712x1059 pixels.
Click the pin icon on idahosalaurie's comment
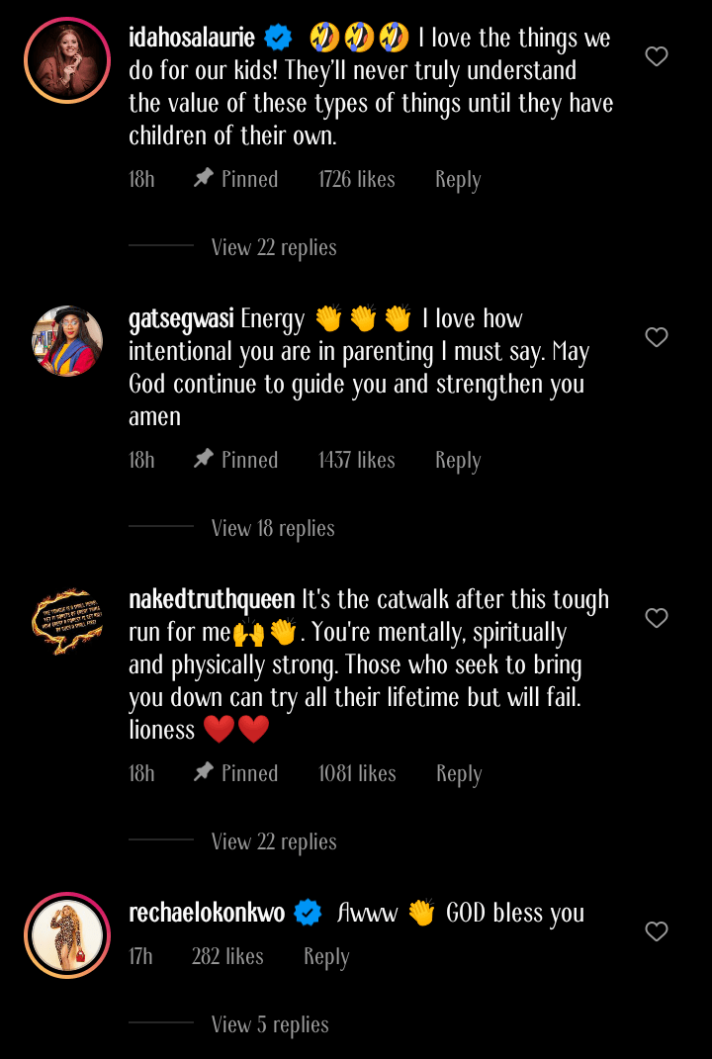[x=205, y=178]
